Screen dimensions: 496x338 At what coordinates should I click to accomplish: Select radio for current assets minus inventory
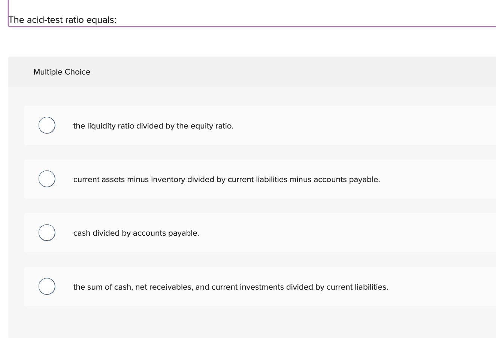47,179
